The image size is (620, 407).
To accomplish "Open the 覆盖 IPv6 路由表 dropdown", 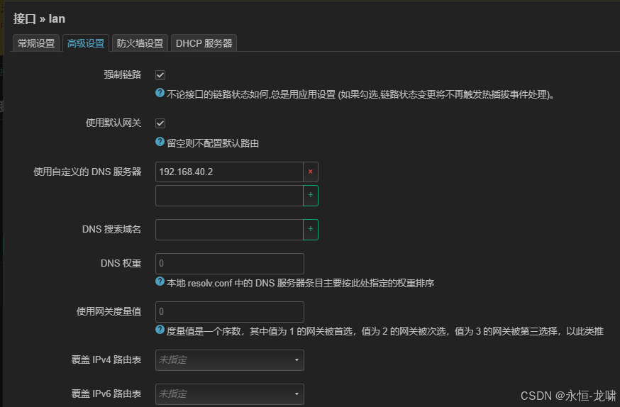I will tap(230, 394).
